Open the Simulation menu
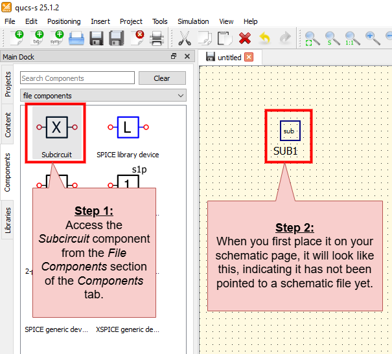Image resolution: width=392 pixels, height=354 pixels. pos(193,21)
